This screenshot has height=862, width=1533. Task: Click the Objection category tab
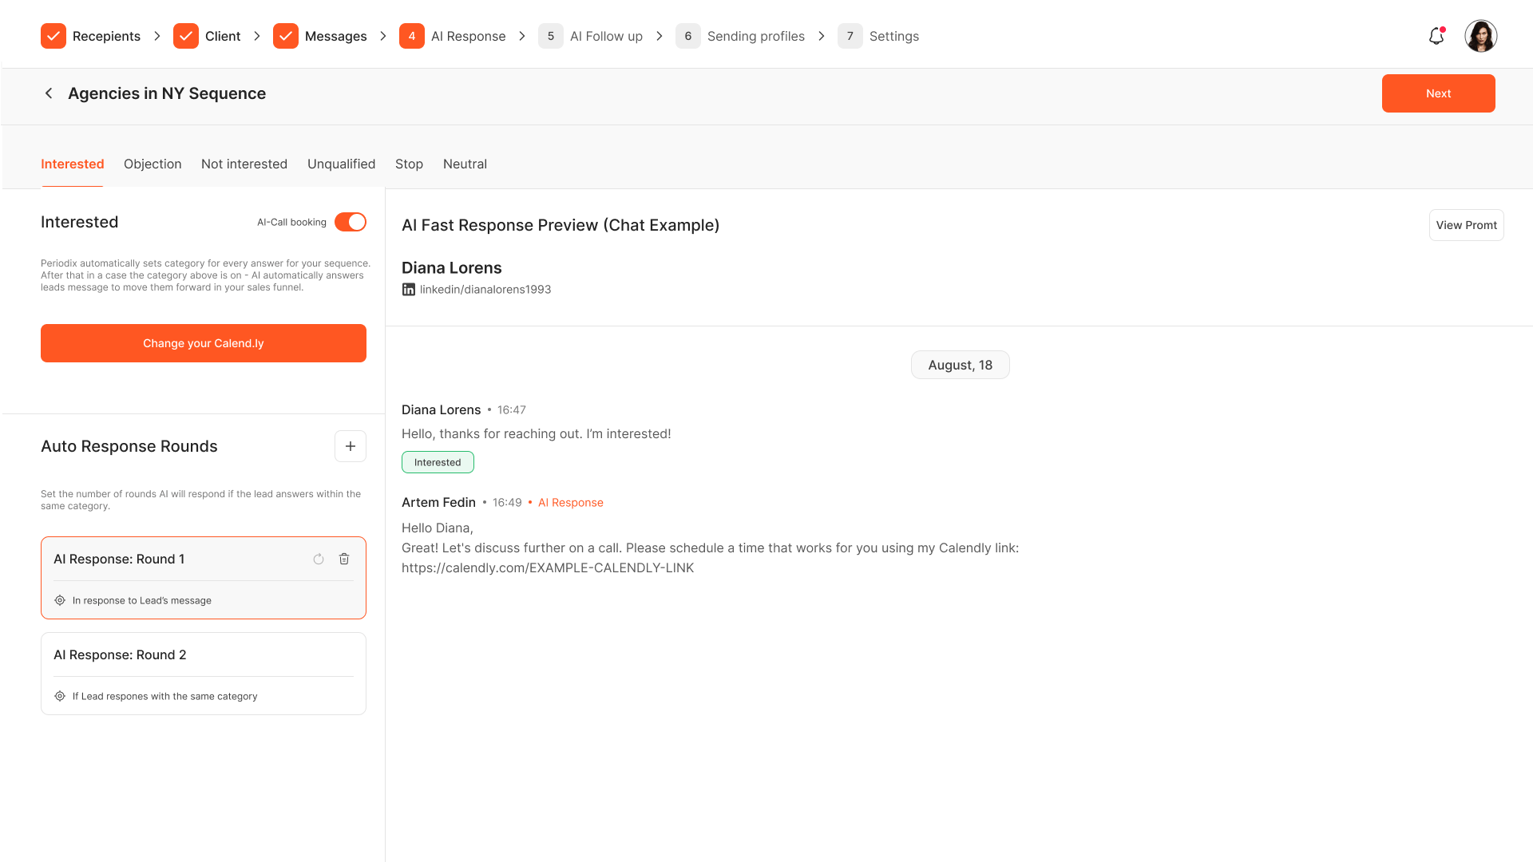coord(153,163)
